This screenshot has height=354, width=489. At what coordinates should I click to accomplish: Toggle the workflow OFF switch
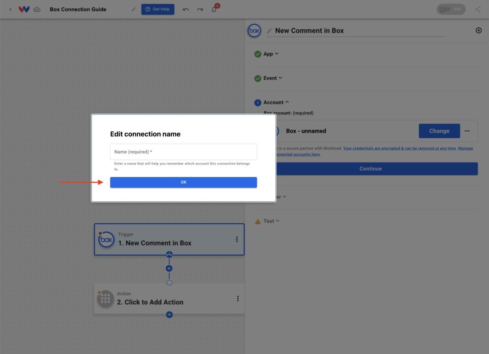pos(451,10)
